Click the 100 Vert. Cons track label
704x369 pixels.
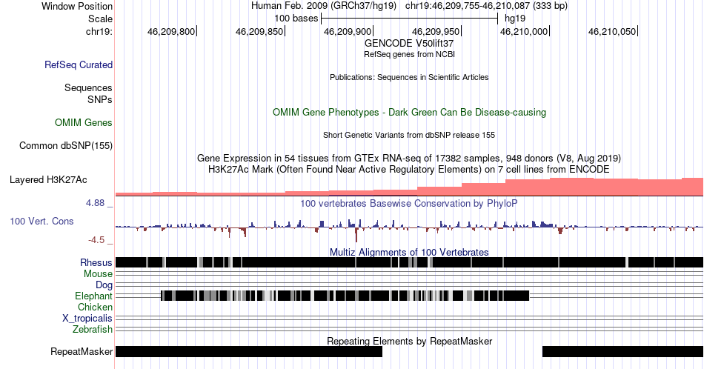41,221
